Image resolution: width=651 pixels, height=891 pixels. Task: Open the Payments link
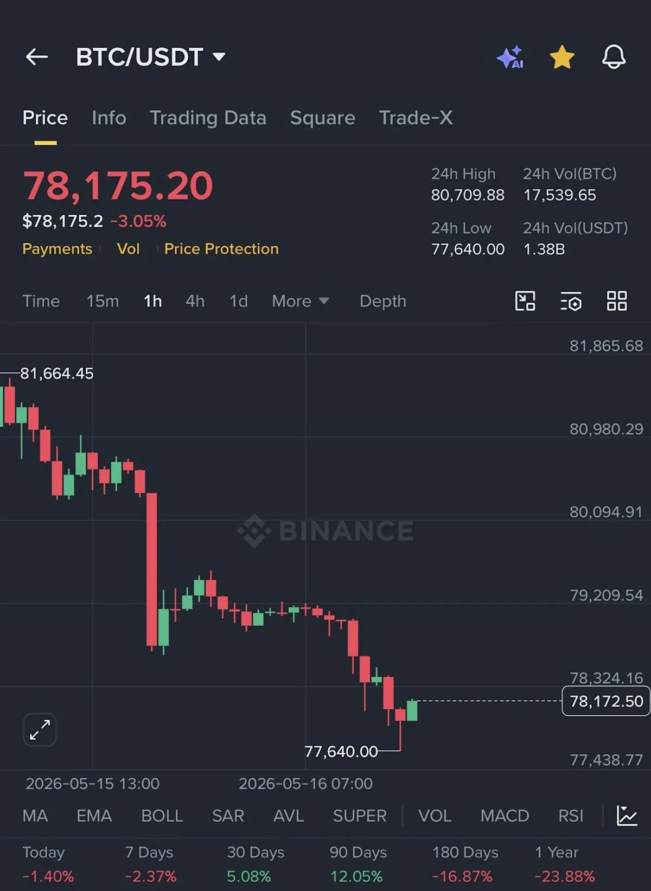coord(57,249)
